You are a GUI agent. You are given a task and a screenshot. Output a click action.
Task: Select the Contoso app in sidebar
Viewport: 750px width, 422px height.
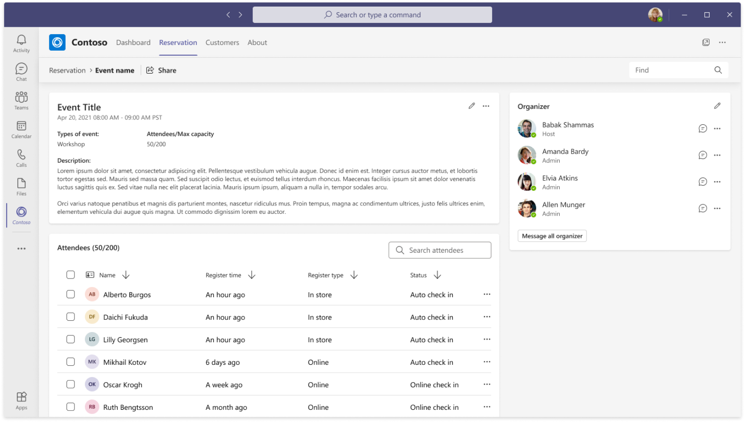tap(21, 215)
